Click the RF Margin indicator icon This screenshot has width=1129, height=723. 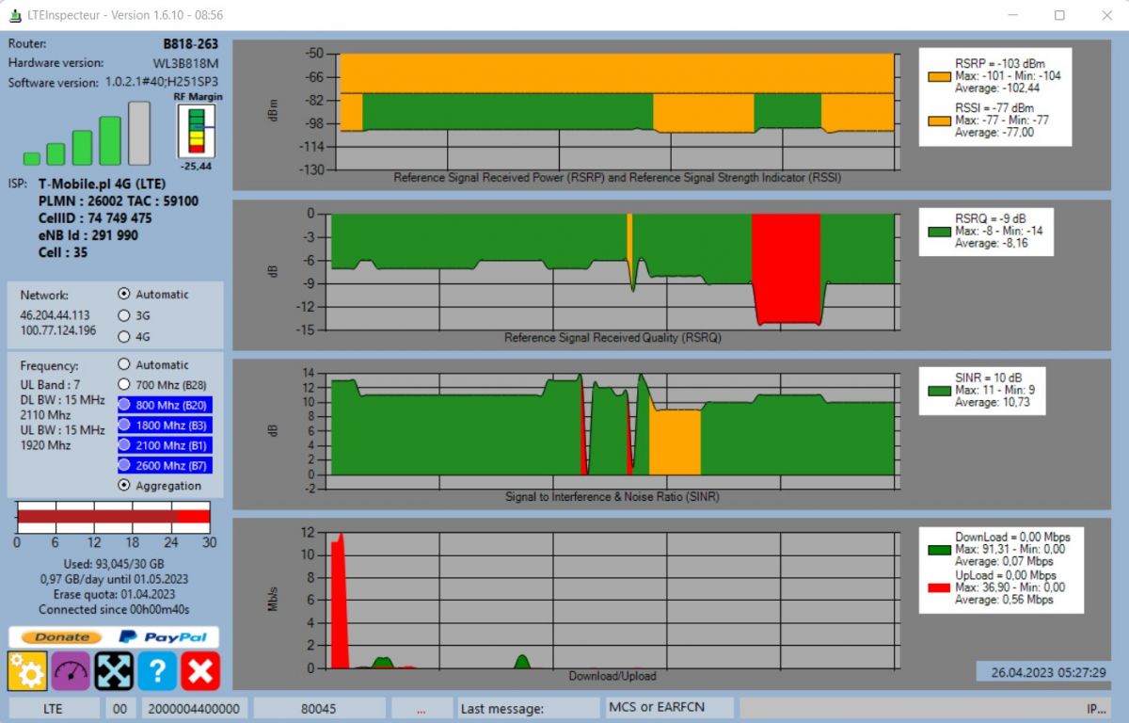(x=196, y=132)
